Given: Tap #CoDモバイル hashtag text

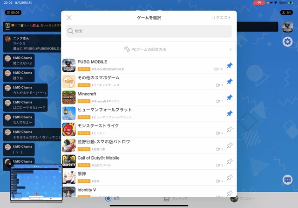Looking at the screenshot, I should point(102,165).
